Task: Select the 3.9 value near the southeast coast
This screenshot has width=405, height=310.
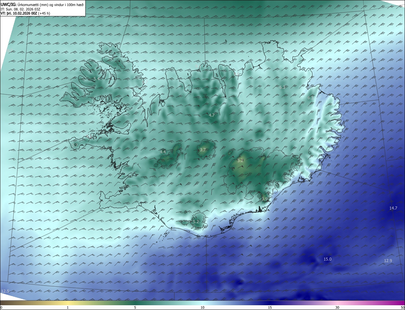Action: tap(265, 199)
